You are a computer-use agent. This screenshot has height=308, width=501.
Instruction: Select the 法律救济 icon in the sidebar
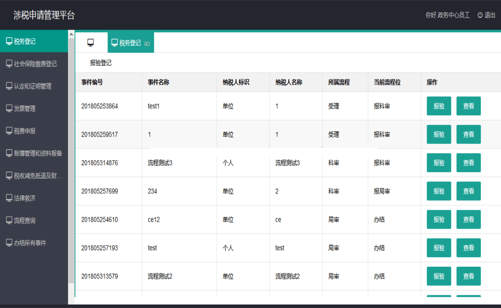point(9,198)
